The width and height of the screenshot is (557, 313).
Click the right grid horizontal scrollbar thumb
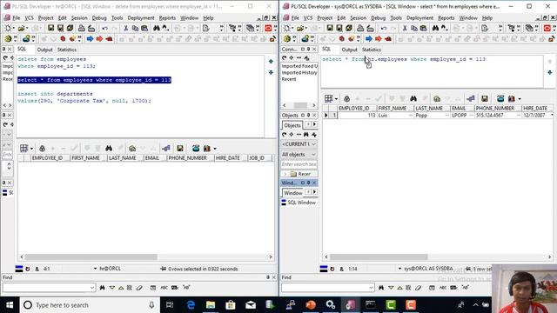[x=379, y=256]
